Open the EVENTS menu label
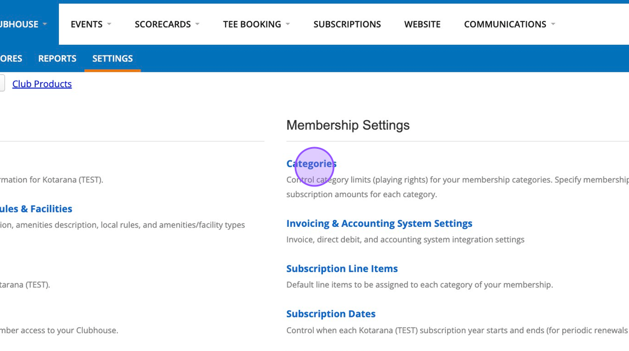The width and height of the screenshot is (629, 351). click(x=86, y=24)
